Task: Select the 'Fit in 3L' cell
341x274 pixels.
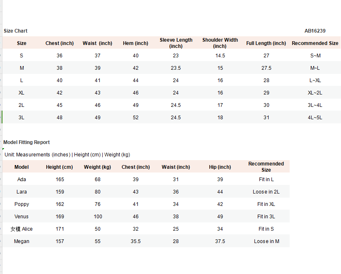Action: [x=266, y=217]
